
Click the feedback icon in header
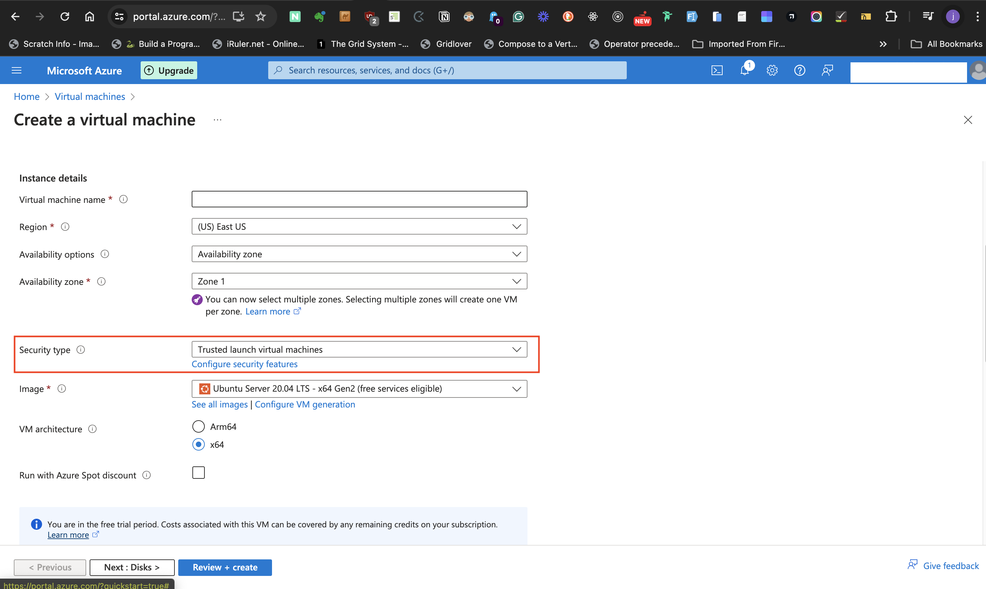827,70
